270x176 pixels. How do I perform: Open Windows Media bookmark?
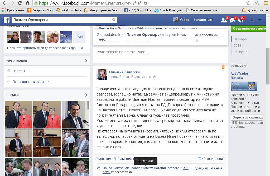[69, 10]
